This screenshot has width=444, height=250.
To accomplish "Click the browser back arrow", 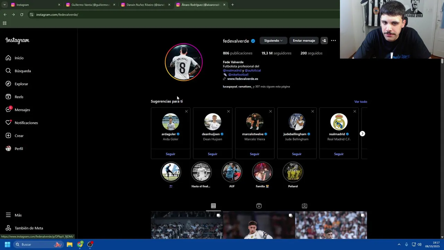I will (5, 15).
